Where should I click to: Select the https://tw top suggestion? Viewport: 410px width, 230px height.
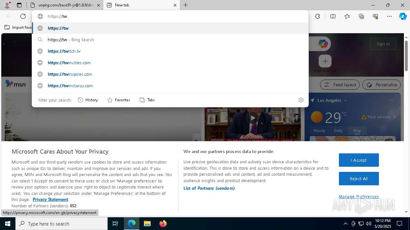170,28
